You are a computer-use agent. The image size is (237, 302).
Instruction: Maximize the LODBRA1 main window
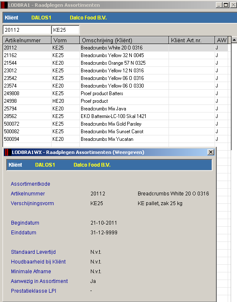tap(226, 5)
